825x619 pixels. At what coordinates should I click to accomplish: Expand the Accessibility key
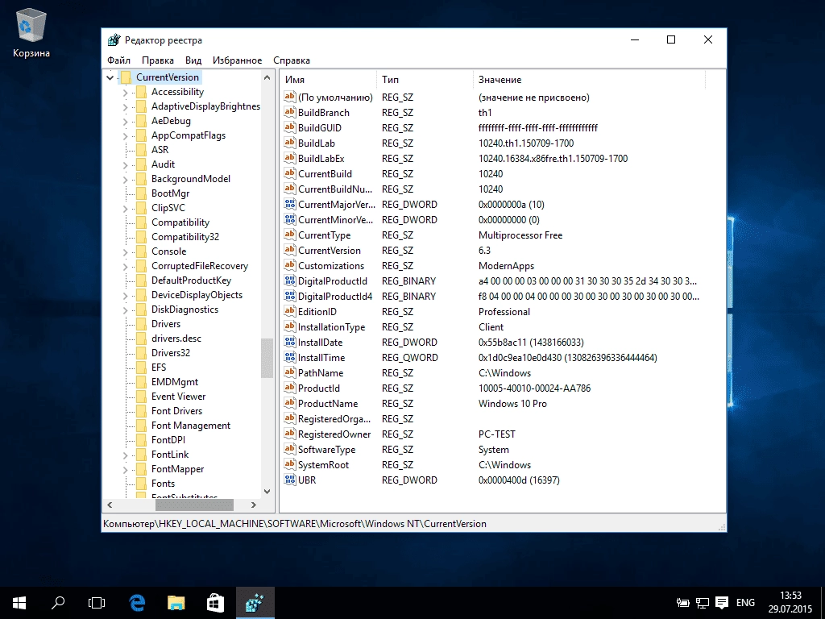pos(125,93)
